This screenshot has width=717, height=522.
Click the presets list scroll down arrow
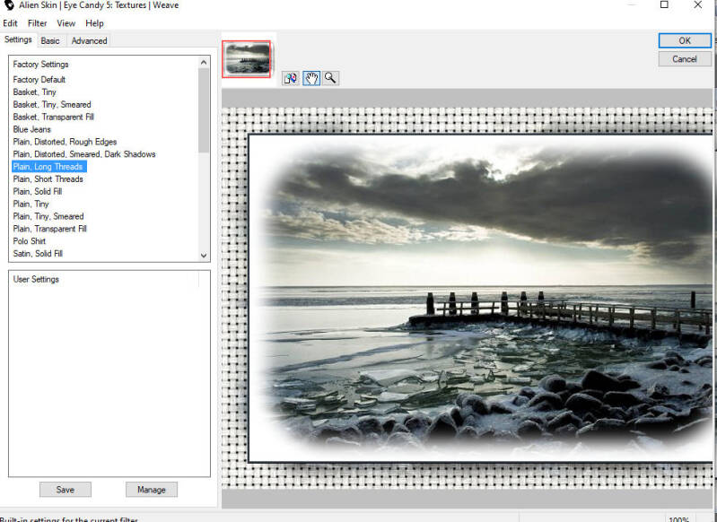pos(204,255)
